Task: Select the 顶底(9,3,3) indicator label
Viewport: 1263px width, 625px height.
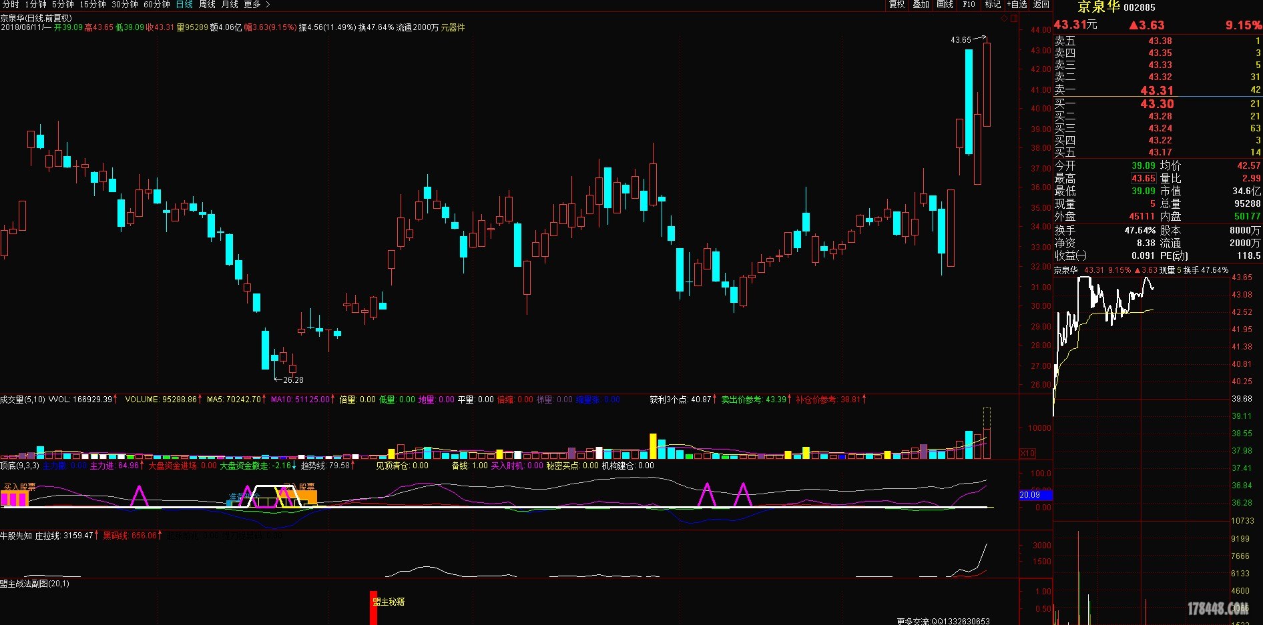Action: point(20,466)
